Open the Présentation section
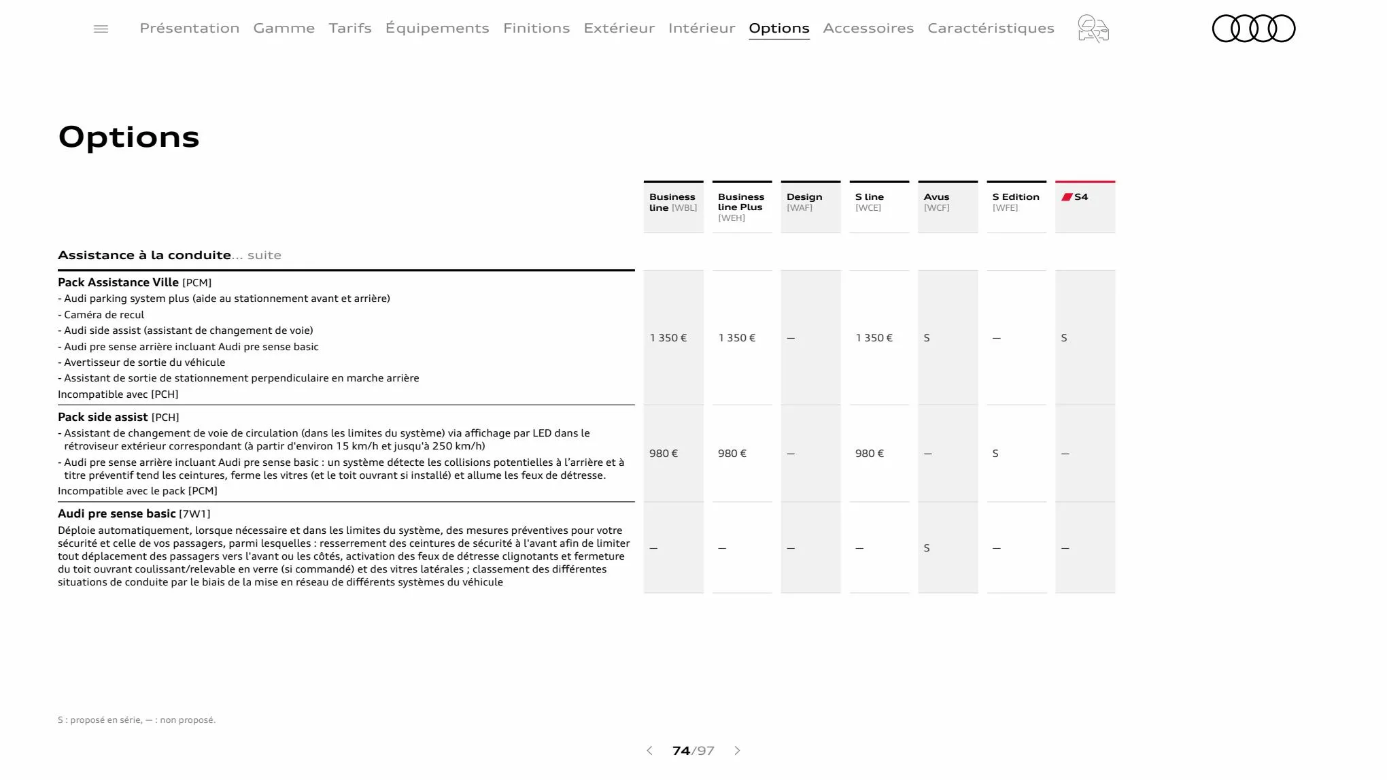This screenshot has width=1387, height=780. pos(190,28)
